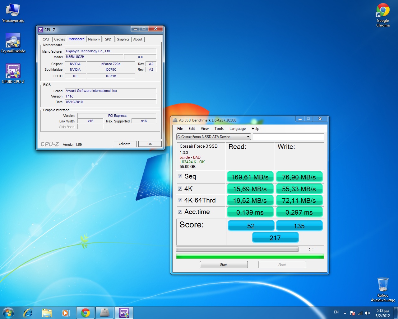Open Windows Media Player from taskbar
Screen dimensions: 398x319
point(65,313)
